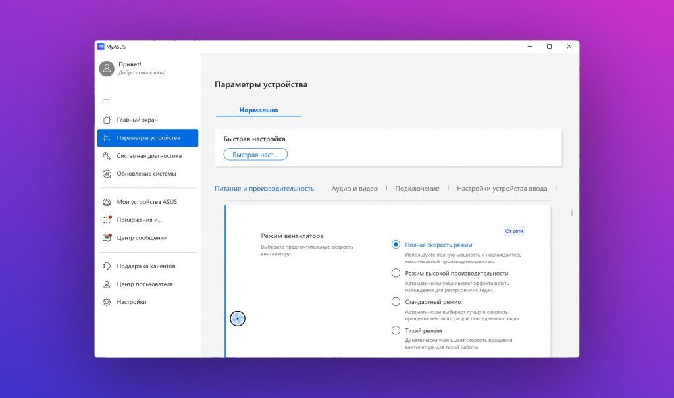Click the person icon for Центр пользователя

[x=107, y=284]
